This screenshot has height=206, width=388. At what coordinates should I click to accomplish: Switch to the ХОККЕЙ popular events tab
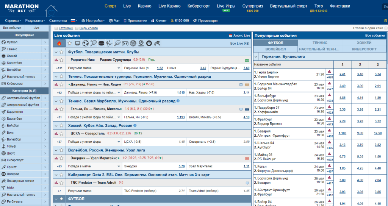[364, 43]
